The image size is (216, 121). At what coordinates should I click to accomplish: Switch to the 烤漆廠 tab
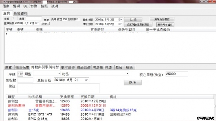pos(98,67)
